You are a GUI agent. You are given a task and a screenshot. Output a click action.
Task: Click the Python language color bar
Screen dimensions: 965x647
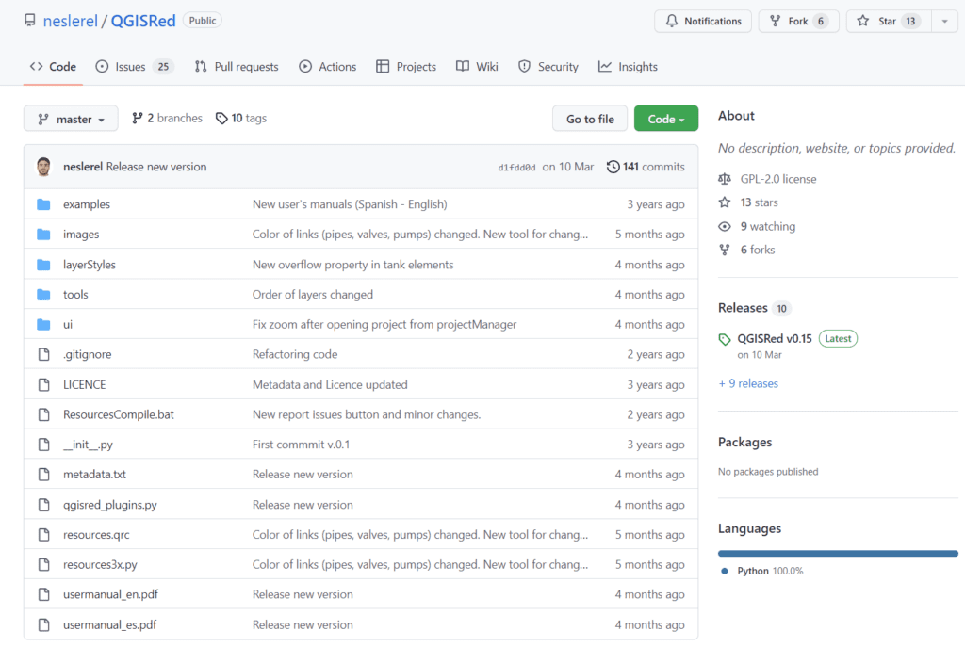[838, 553]
